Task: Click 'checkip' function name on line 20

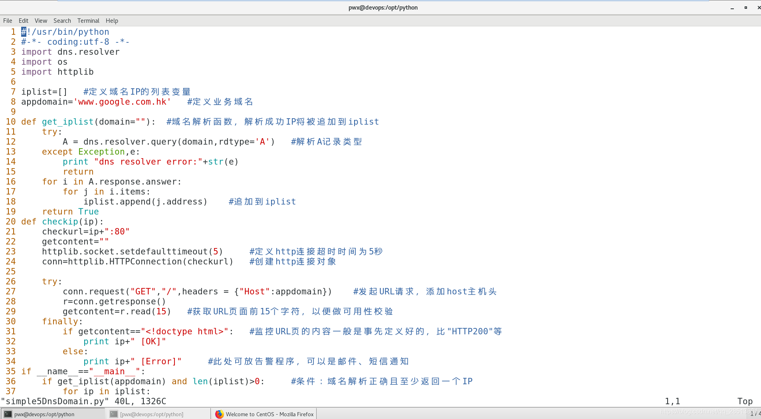Action: tap(60, 222)
